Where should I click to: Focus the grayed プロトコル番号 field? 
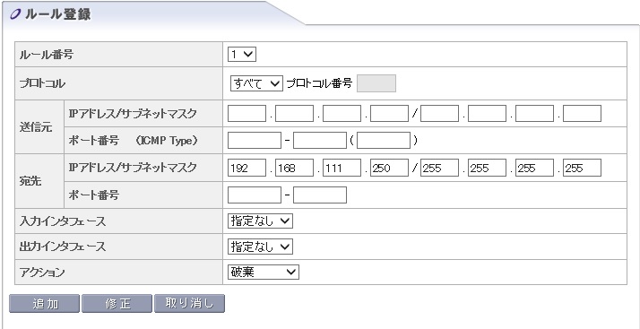(376, 83)
